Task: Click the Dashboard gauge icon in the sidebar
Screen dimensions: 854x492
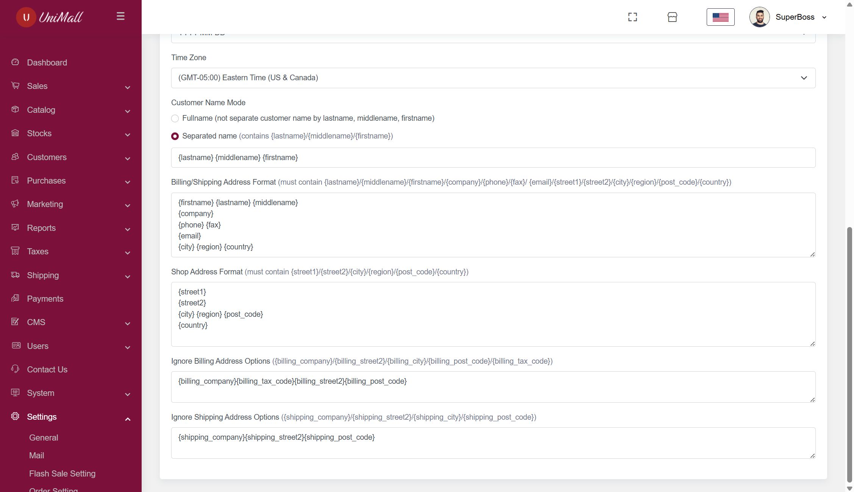Action: click(x=15, y=62)
